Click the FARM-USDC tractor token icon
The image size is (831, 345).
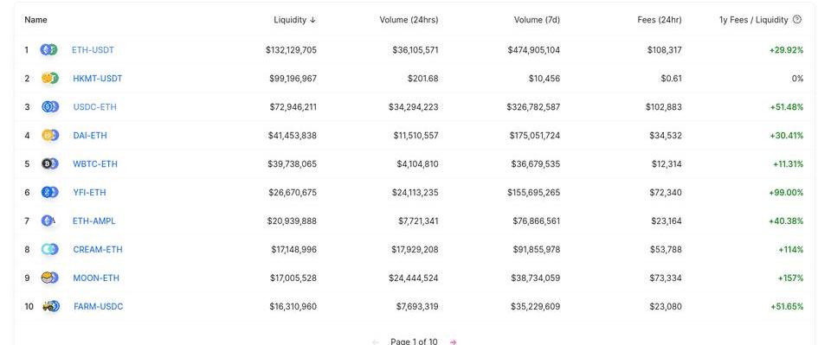51,306
